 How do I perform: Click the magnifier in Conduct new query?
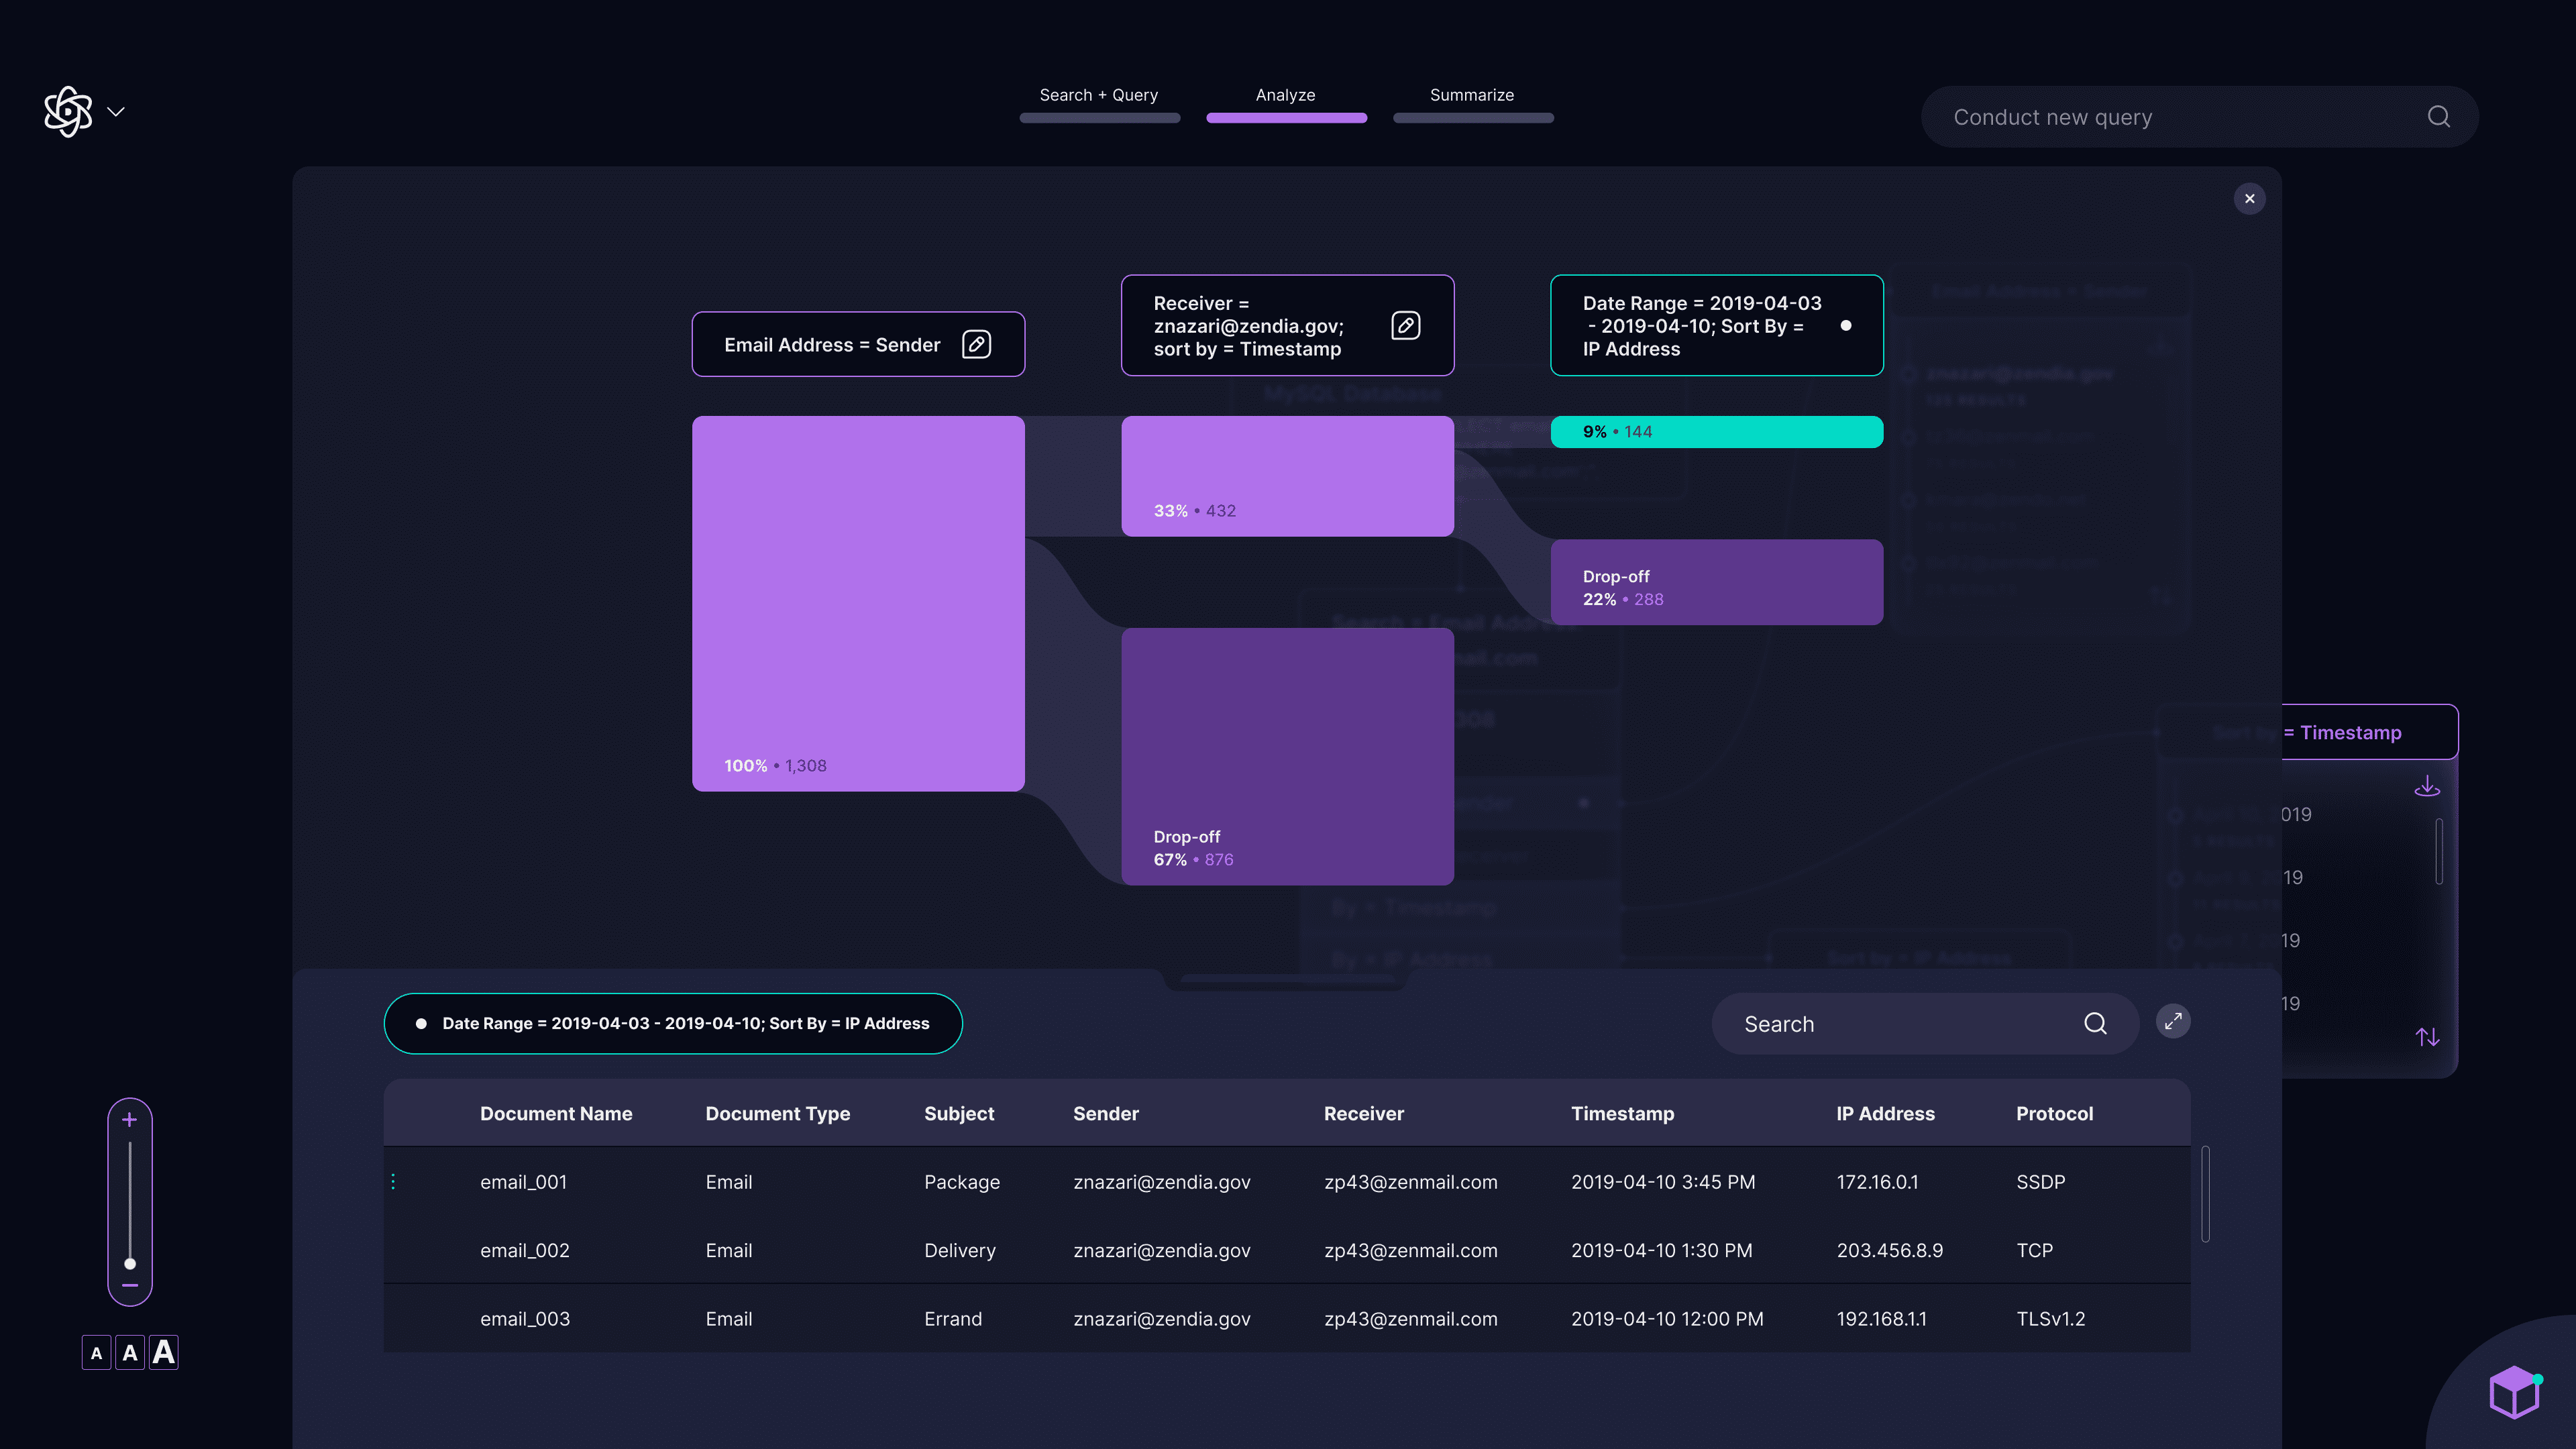coord(2439,117)
